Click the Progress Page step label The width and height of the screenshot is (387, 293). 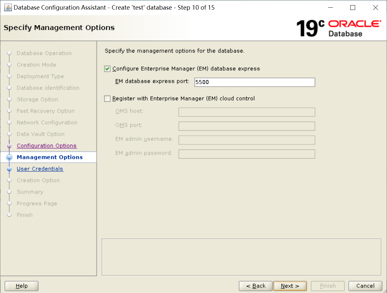tap(37, 203)
